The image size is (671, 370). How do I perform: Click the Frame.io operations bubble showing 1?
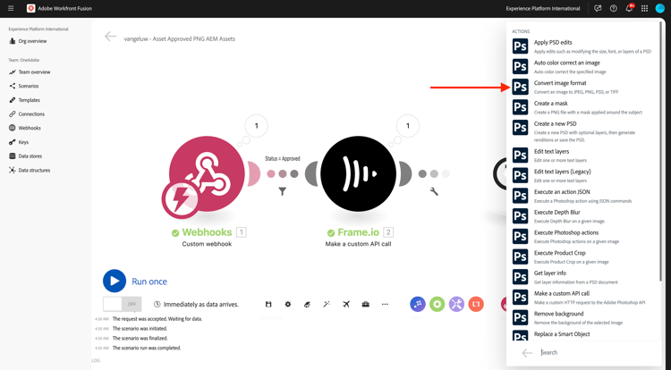pyautogui.click(x=407, y=126)
